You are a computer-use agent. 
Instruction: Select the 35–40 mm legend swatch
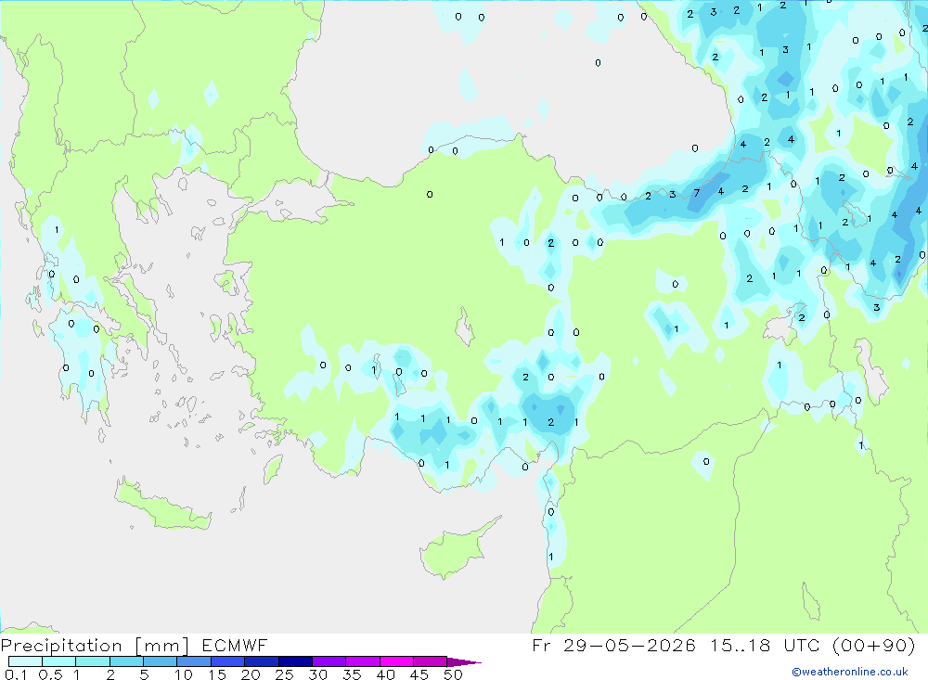point(363,661)
